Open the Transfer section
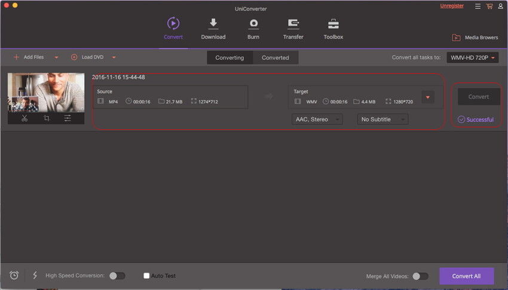The height and width of the screenshot is (290, 508). tap(293, 29)
